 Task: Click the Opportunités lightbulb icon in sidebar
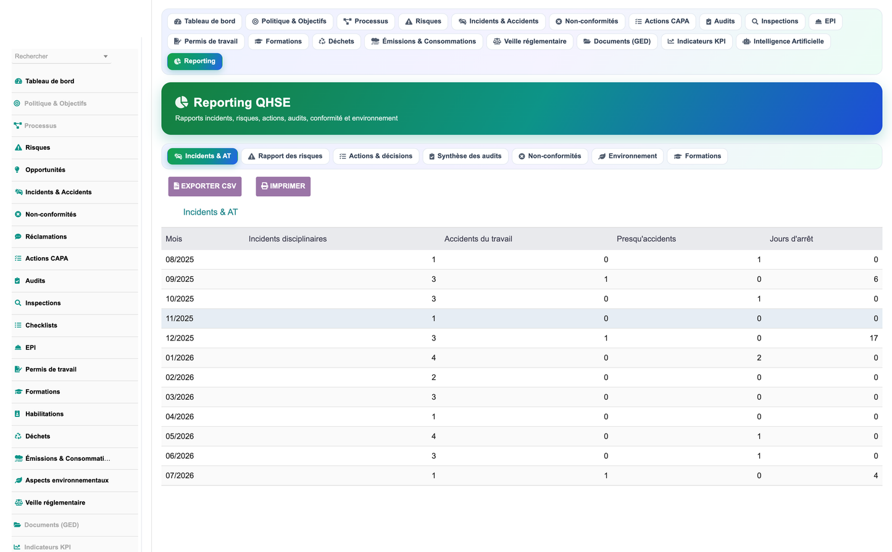[17, 170]
